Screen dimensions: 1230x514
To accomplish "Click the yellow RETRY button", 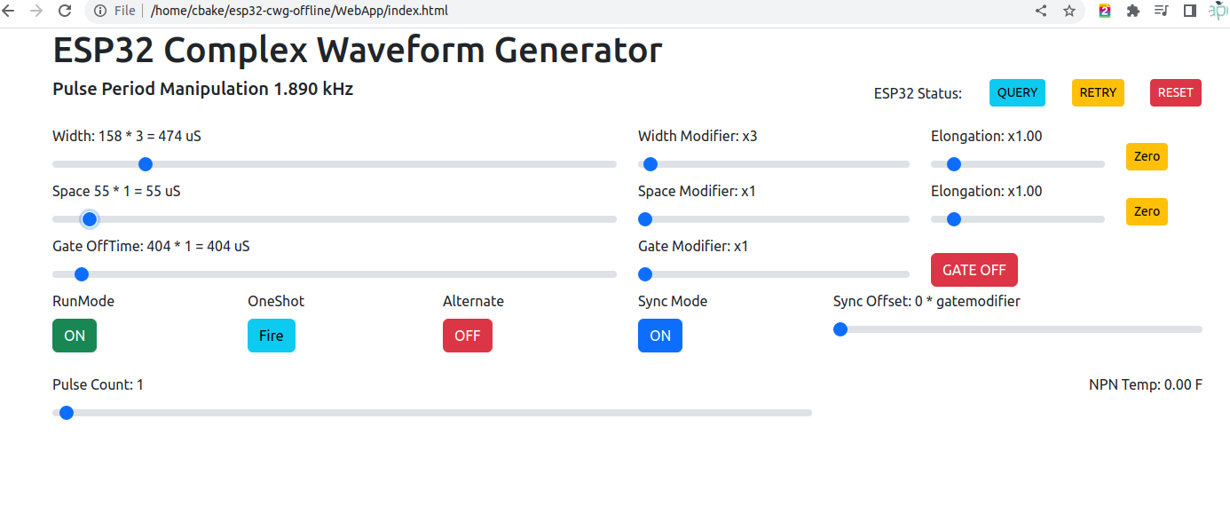I will coord(1098,92).
